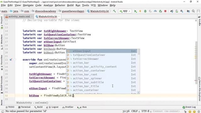Open the SDK Manager icon

(x=182, y=11)
